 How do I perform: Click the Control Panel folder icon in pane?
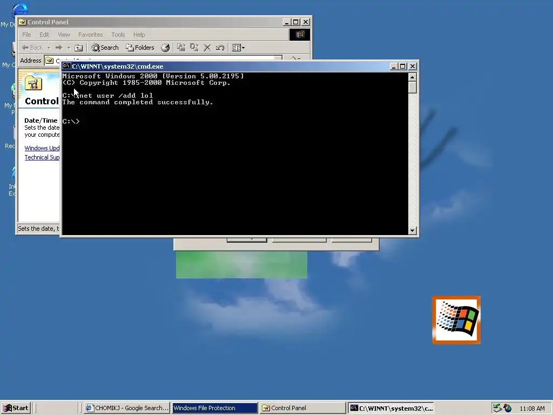(x=33, y=83)
